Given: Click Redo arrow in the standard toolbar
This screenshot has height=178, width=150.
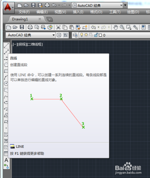Looking at the screenshot, I should pyautogui.click(x=104, y=27).
